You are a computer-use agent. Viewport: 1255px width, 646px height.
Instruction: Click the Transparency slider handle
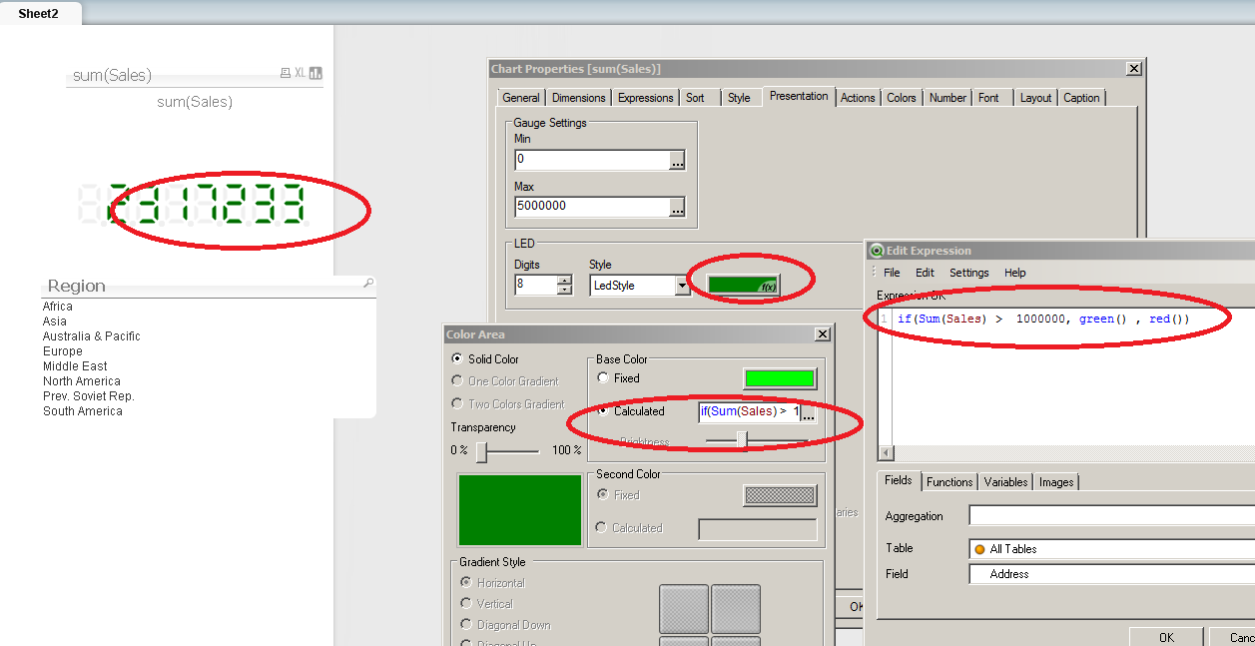(481, 452)
